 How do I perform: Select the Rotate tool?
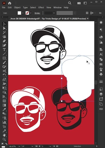4,75
